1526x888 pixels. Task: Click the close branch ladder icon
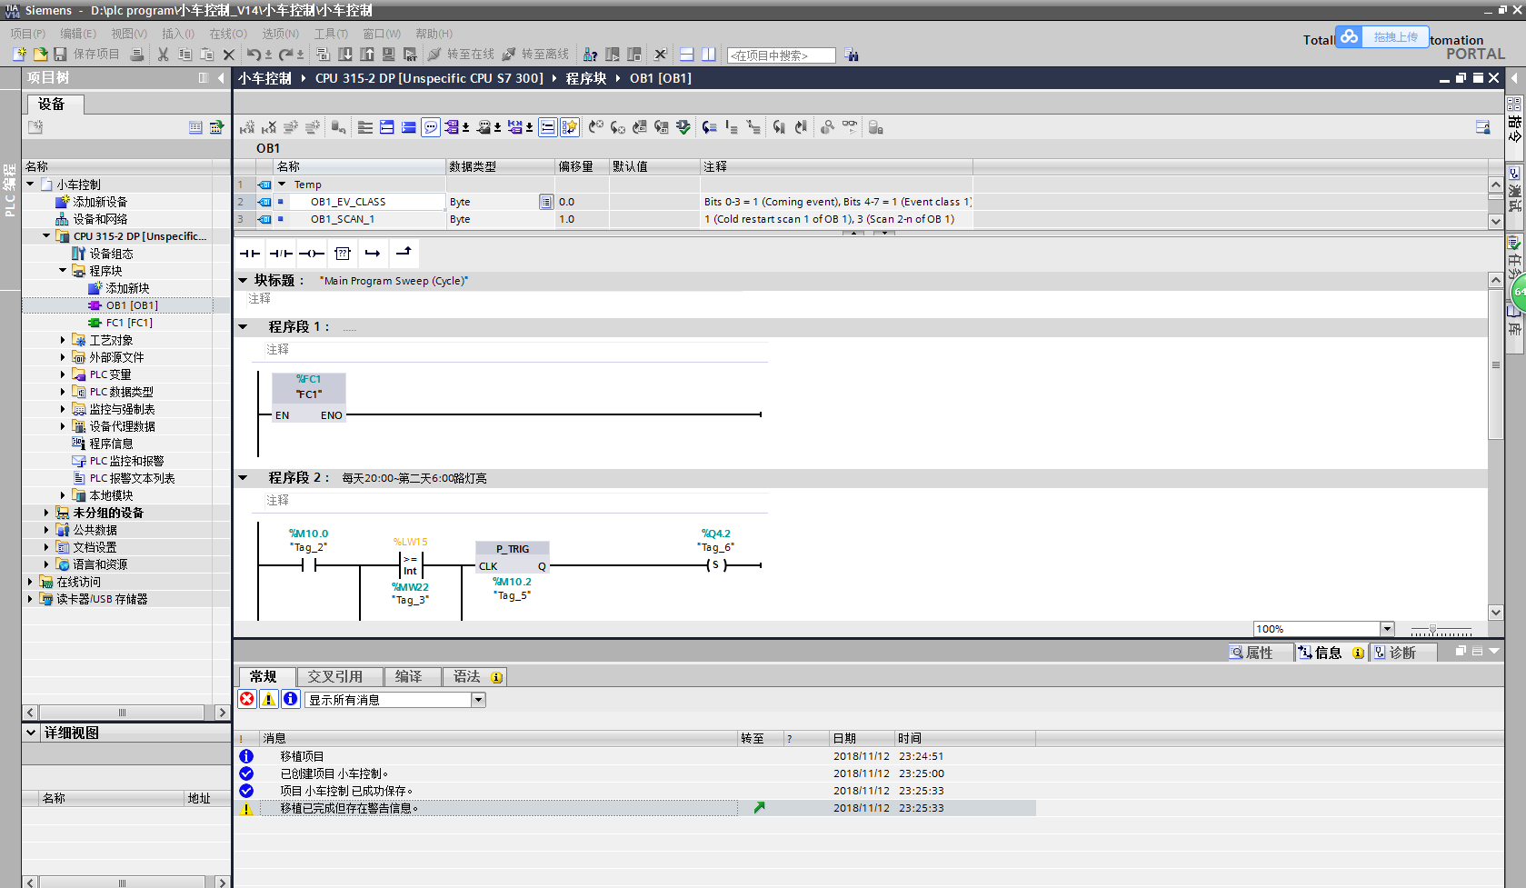(x=404, y=253)
